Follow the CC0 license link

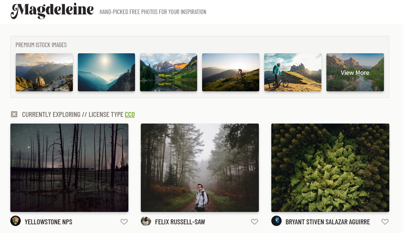[x=130, y=114]
